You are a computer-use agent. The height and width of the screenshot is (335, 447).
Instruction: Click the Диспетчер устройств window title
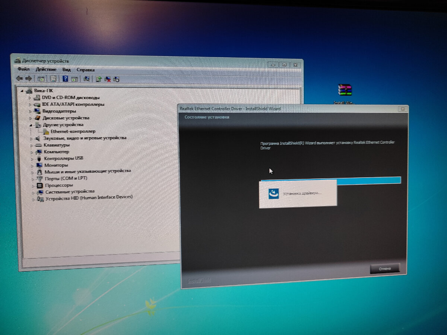(45, 61)
